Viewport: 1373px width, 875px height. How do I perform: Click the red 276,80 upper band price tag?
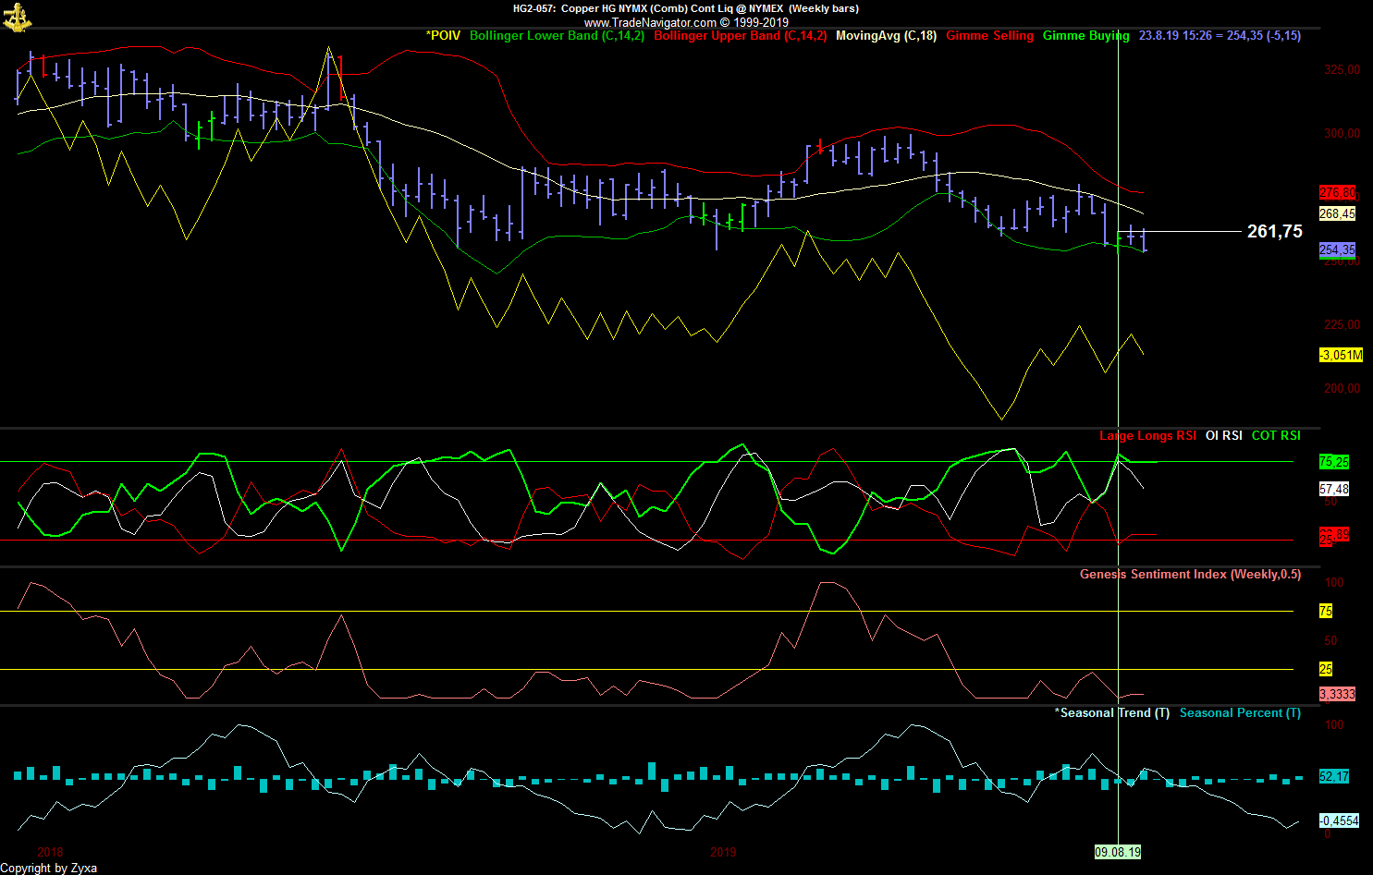click(x=1337, y=193)
